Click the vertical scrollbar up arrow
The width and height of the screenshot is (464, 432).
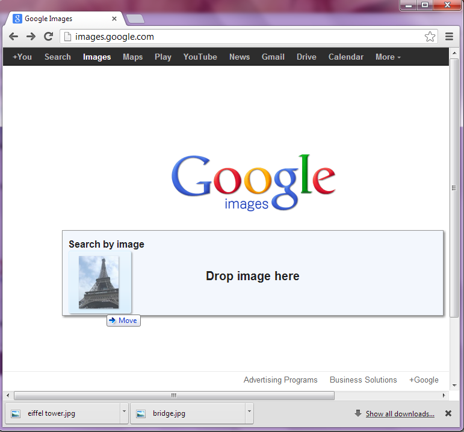454,53
